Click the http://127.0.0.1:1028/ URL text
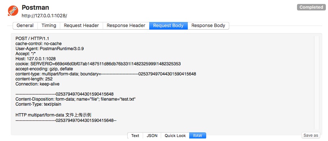The height and width of the screenshot is (141, 328). [x=44, y=16]
